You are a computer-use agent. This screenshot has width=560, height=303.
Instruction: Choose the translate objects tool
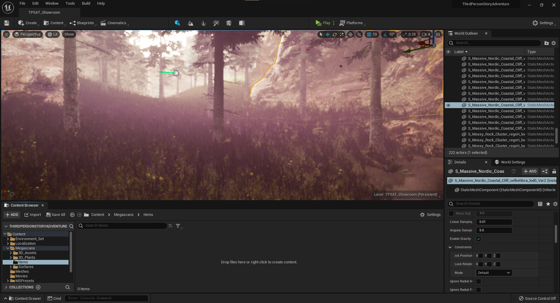point(328,34)
